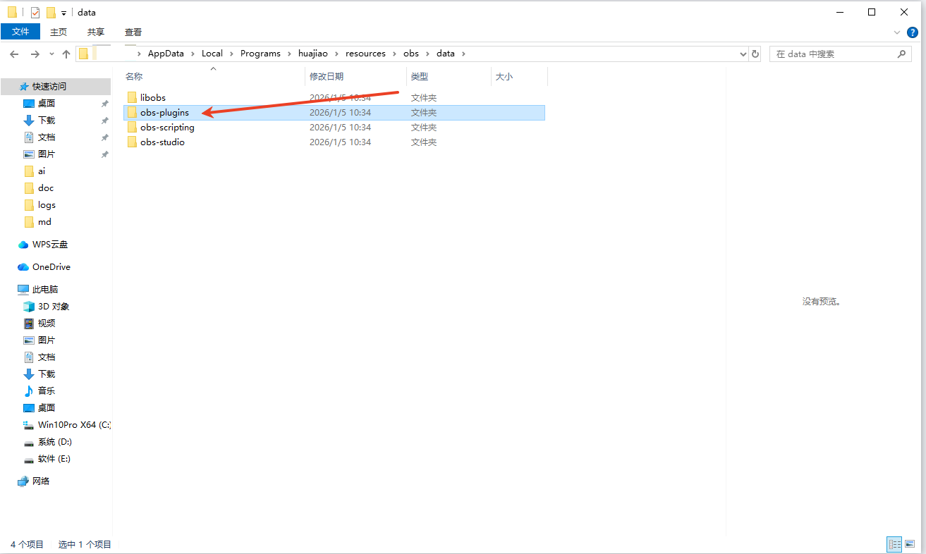
Task: Click the Back navigation arrow
Action: pyautogui.click(x=14, y=54)
